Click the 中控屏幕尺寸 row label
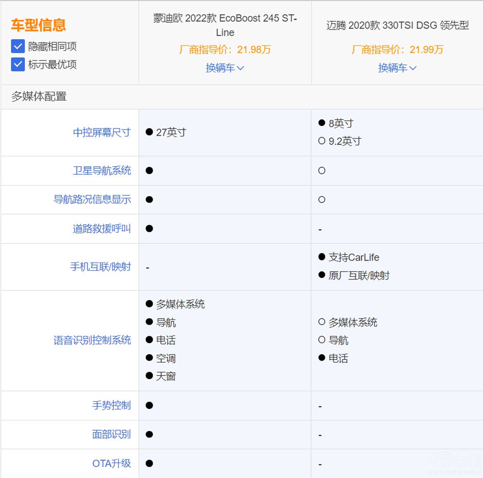483x478 pixels. coord(102,132)
